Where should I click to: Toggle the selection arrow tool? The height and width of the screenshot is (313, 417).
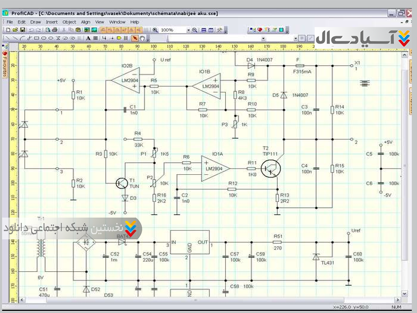point(134,38)
